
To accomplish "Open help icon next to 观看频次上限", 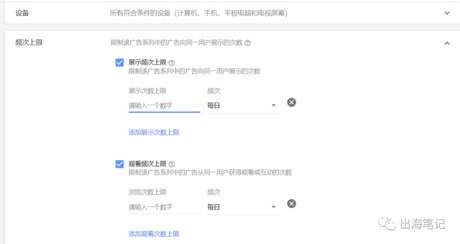I will point(172,165).
